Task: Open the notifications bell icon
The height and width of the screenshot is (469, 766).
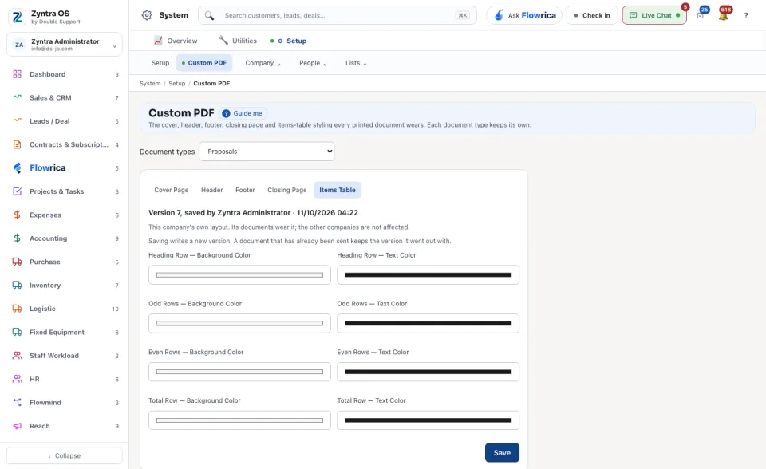Action: pos(724,15)
